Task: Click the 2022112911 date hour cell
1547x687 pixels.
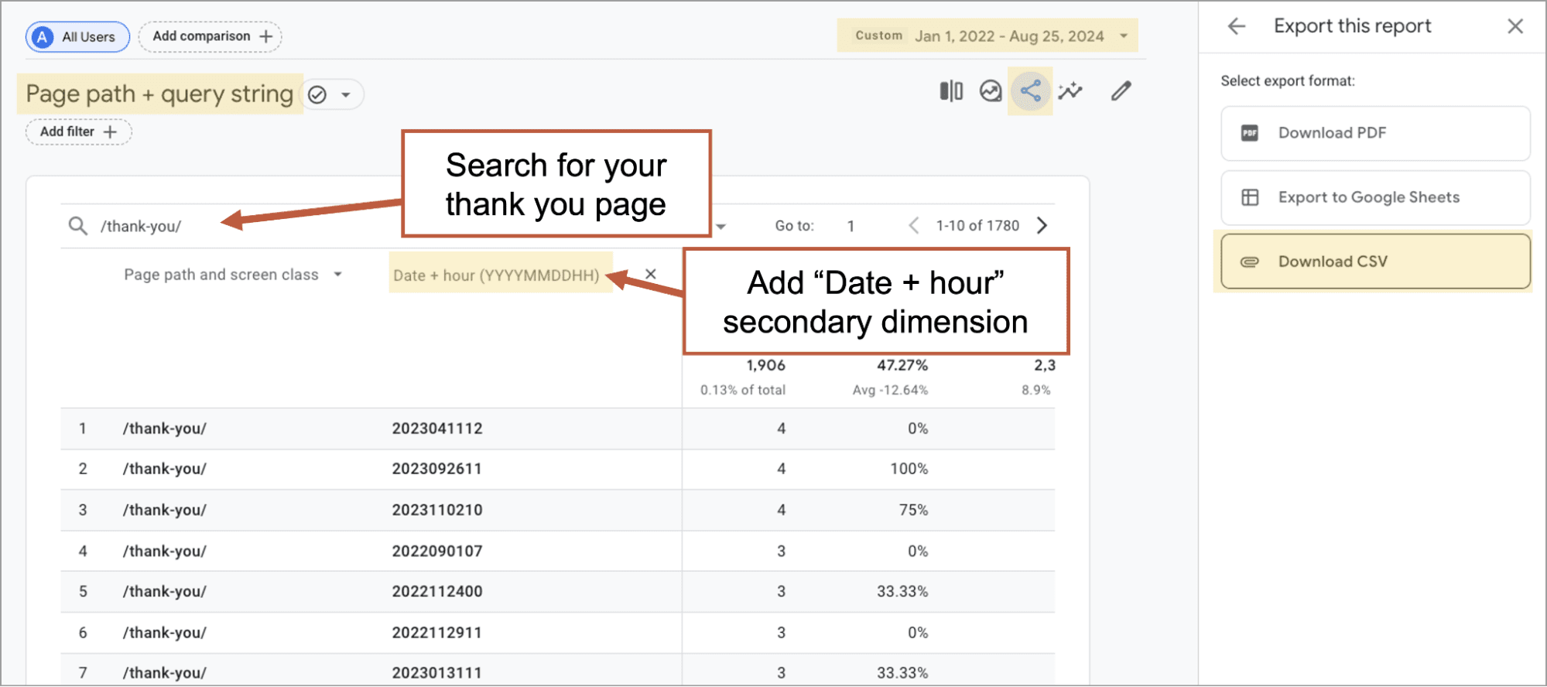Action: tap(437, 632)
